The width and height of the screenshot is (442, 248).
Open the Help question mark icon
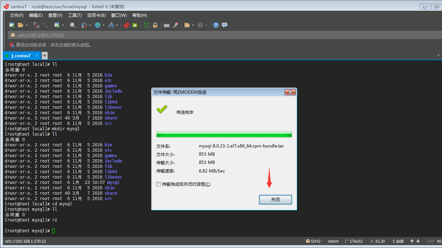216,25
